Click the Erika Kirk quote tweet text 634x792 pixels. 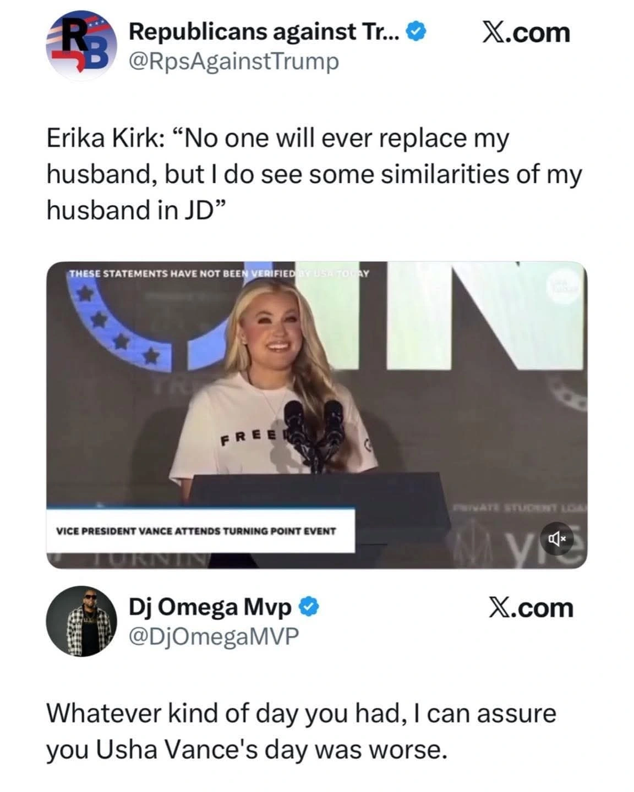pyautogui.click(x=314, y=174)
